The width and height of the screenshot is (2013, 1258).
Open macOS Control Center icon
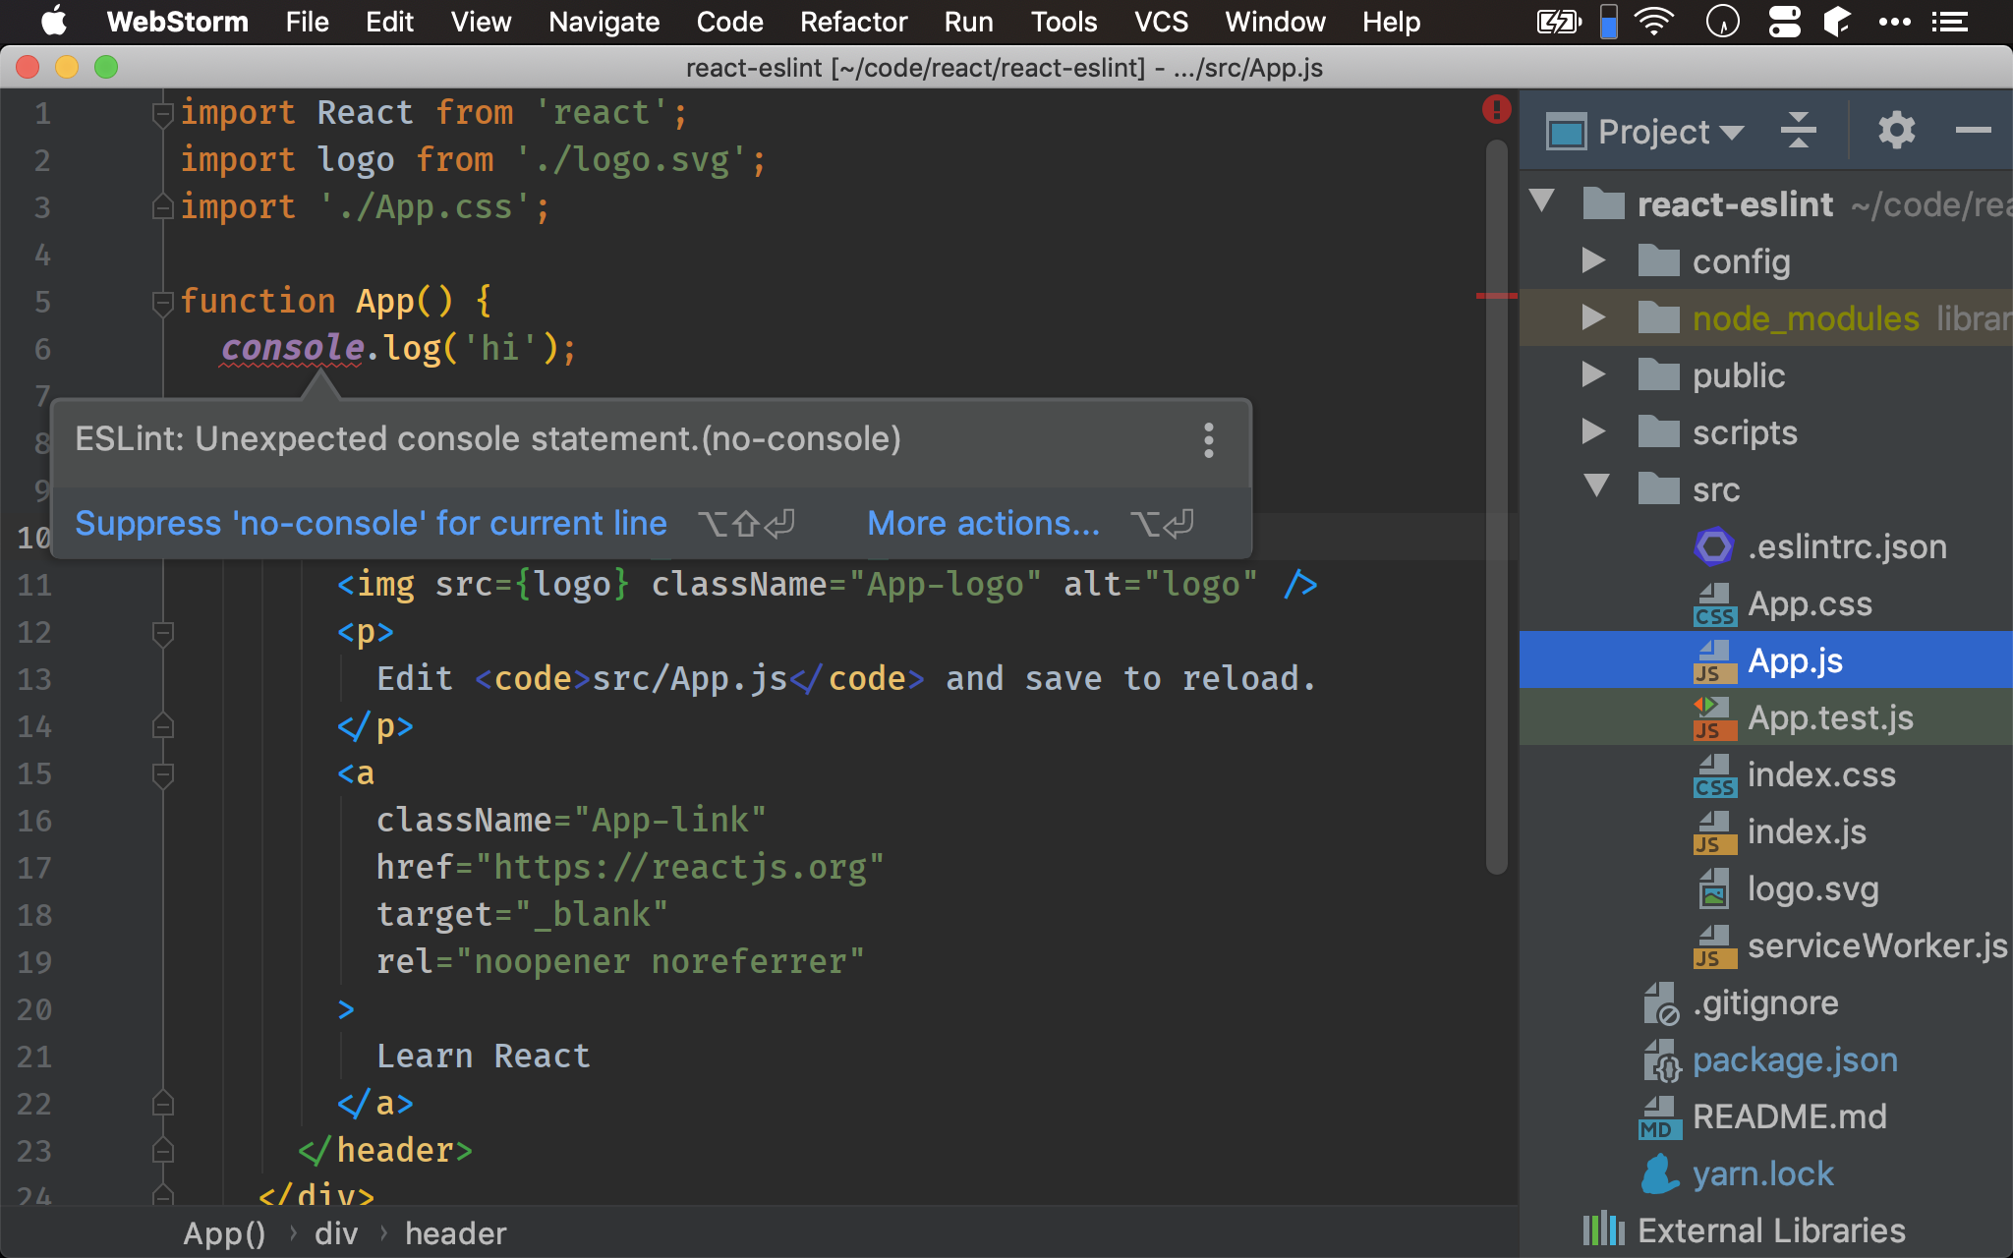(1785, 22)
